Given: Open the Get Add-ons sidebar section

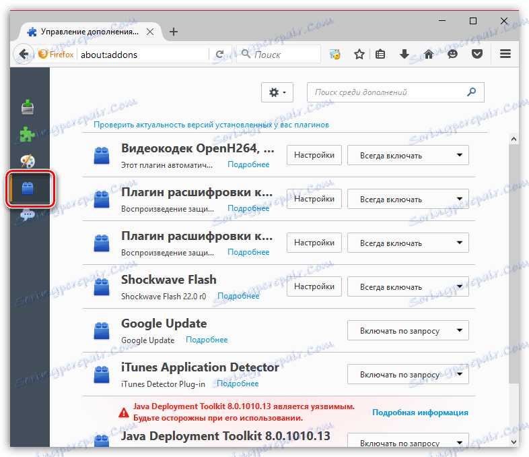Looking at the screenshot, I should pyautogui.click(x=28, y=107).
